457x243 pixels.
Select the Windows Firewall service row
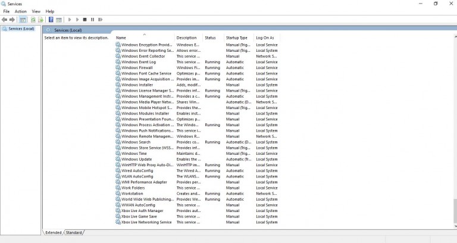coord(137,67)
